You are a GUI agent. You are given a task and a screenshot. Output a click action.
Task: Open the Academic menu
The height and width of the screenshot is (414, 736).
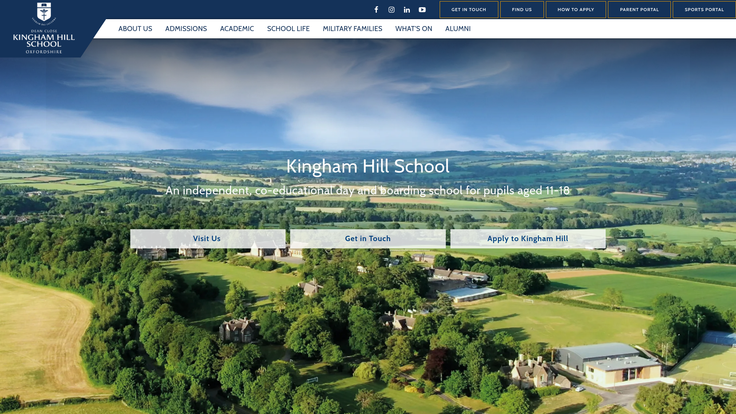pos(237,29)
